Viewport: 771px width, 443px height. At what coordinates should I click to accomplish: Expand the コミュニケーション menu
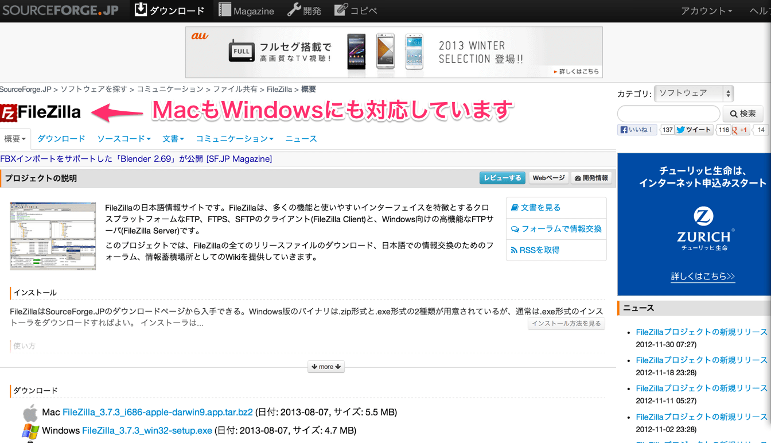point(235,139)
